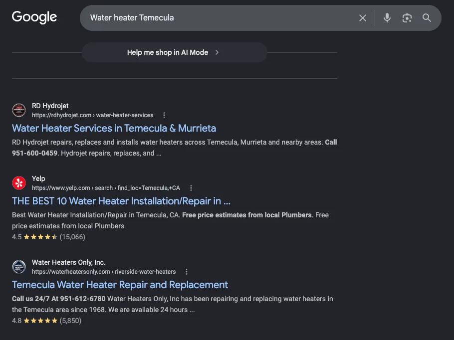
Task: Open search by image camera icon
Action: pyautogui.click(x=407, y=18)
